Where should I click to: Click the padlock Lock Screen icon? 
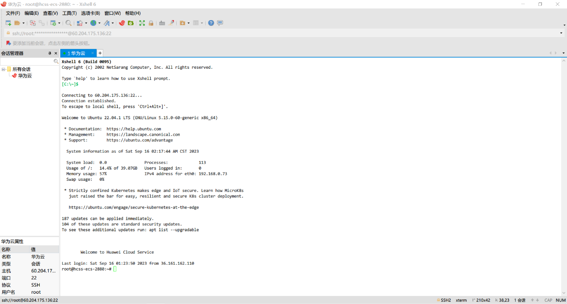[151, 23]
